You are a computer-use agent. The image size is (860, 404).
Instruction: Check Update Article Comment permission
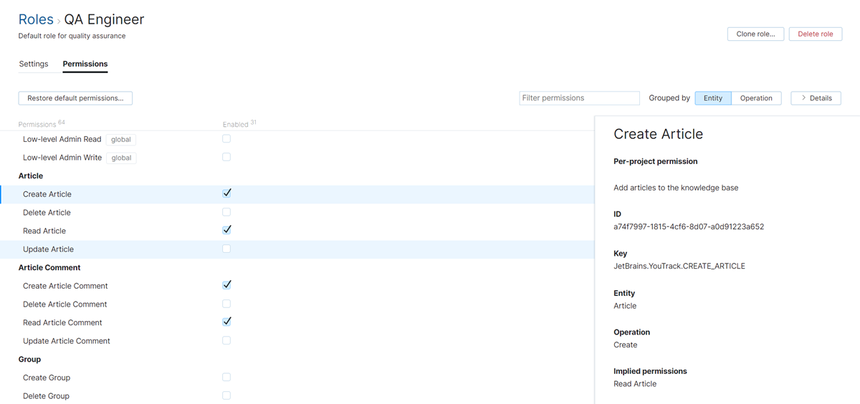[226, 340]
